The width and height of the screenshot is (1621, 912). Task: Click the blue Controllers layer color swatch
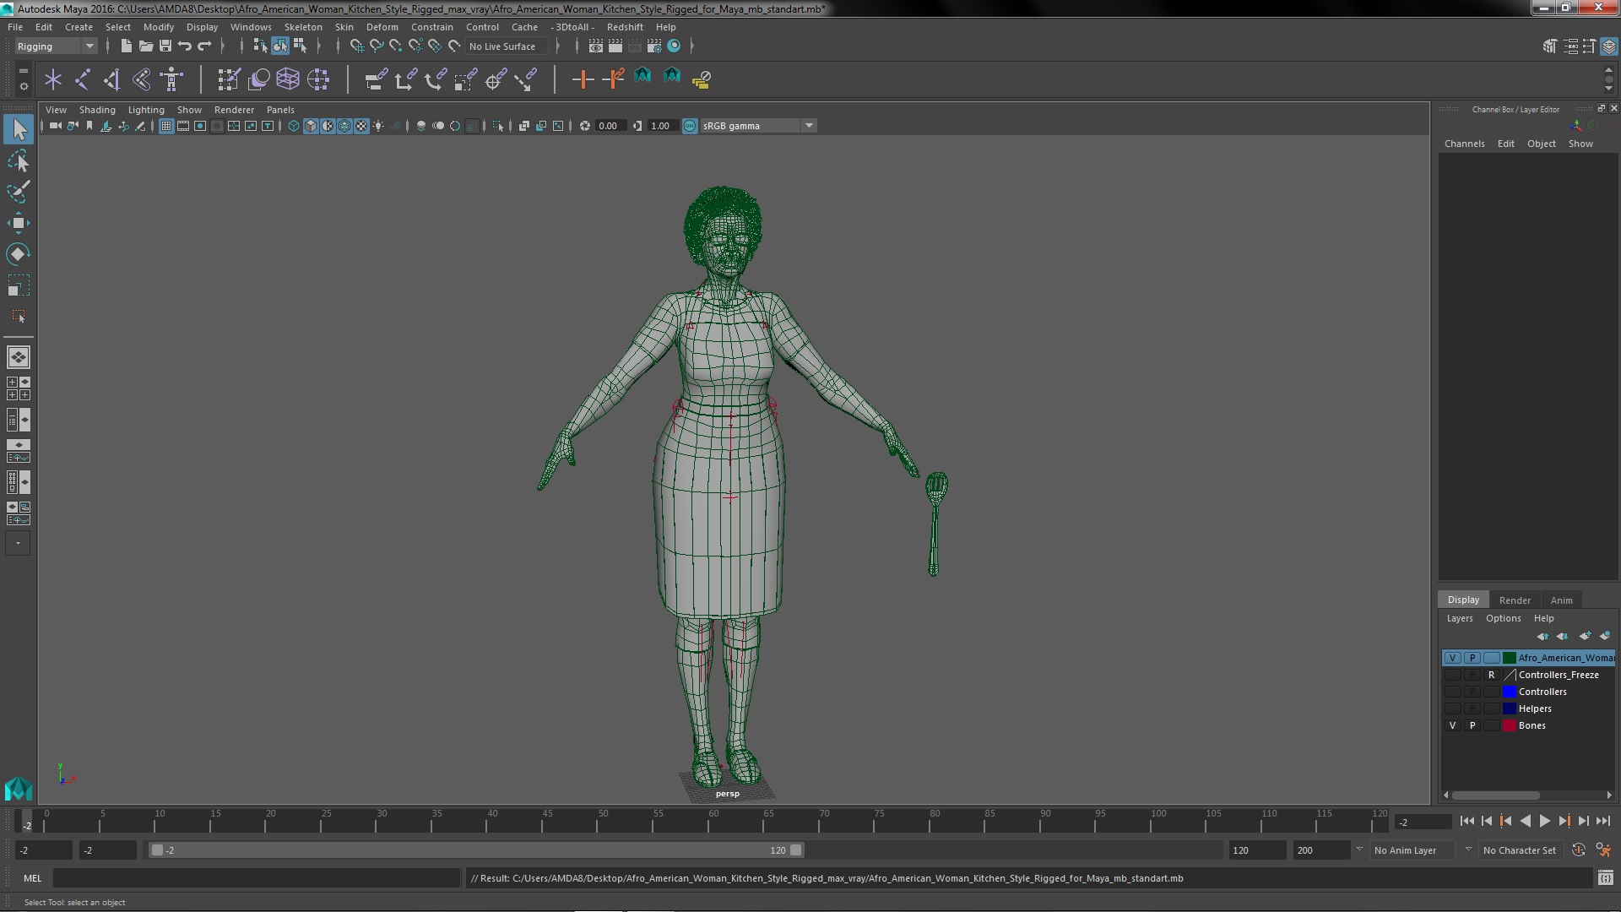(1510, 692)
